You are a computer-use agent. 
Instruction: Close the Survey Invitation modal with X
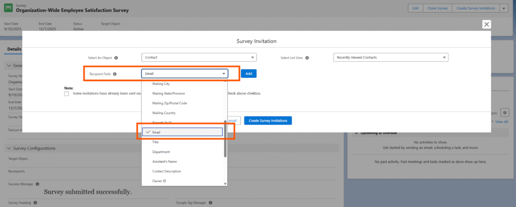pyautogui.click(x=486, y=24)
